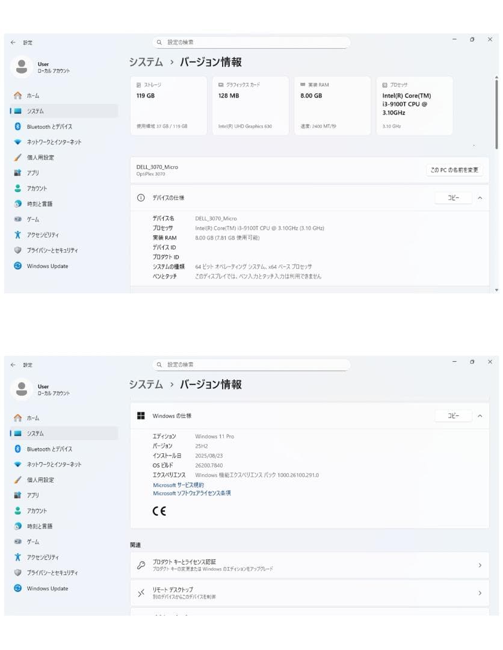Copy Windows specs with Windows の仕様 コピー button
Image resolution: width=503 pixels, height=650 pixels.
(x=453, y=416)
